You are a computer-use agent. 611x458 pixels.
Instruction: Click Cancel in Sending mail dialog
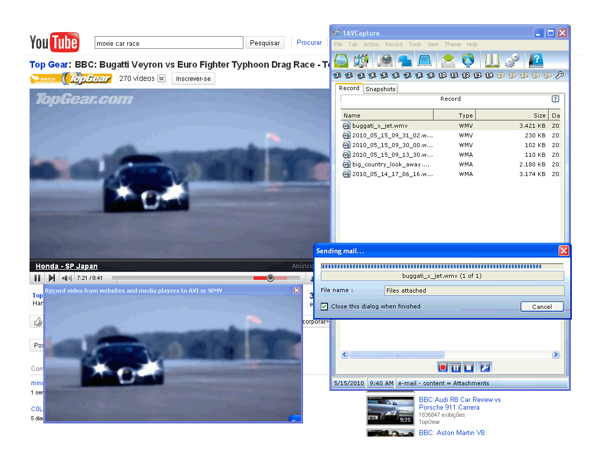(x=542, y=306)
